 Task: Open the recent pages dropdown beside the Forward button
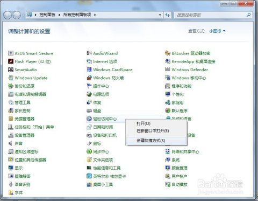point(23,15)
